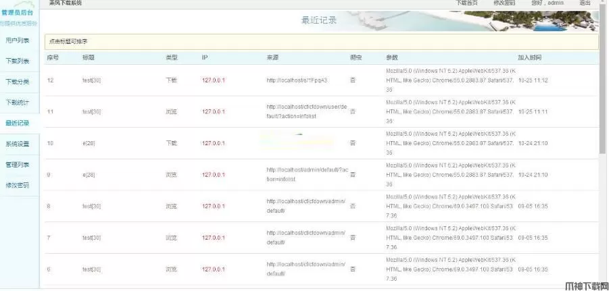Sort by the IP column header

pyautogui.click(x=205, y=57)
